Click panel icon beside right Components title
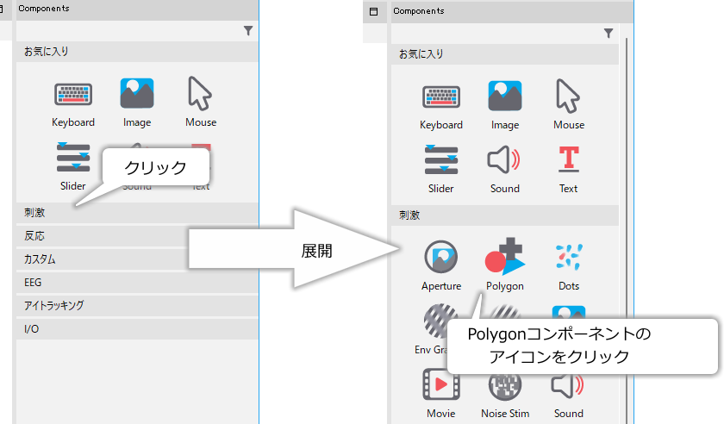This screenshot has width=724, height=424. pyautogui.click(x=373, y=11)
